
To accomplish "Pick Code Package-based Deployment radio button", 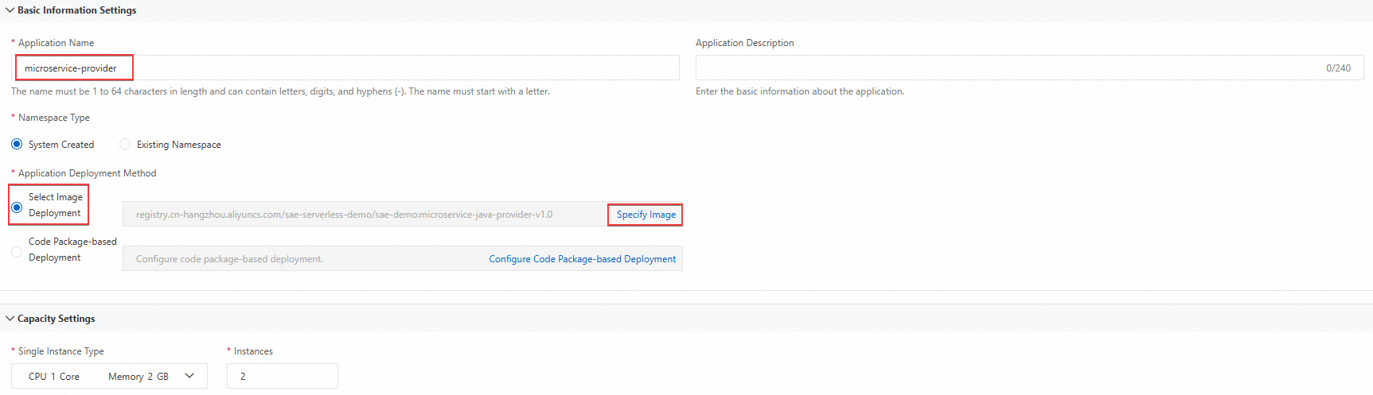I will pos(17,251).
